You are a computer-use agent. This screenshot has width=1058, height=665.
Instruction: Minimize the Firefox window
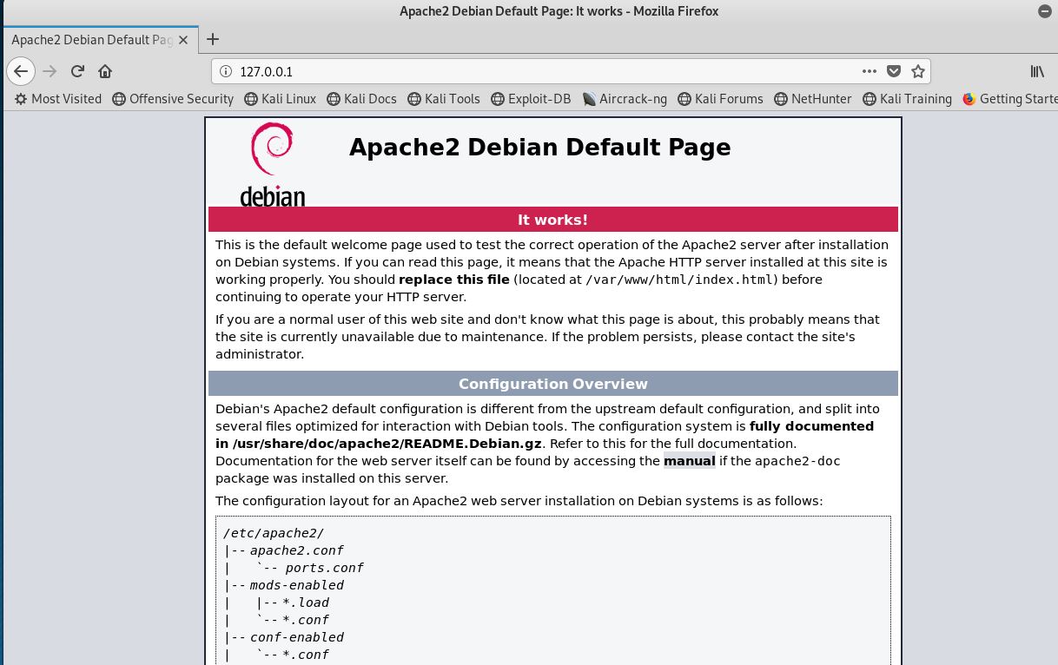coord(1043,11)
